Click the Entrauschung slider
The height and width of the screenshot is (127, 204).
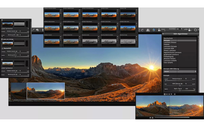click(x=180, y=81)
